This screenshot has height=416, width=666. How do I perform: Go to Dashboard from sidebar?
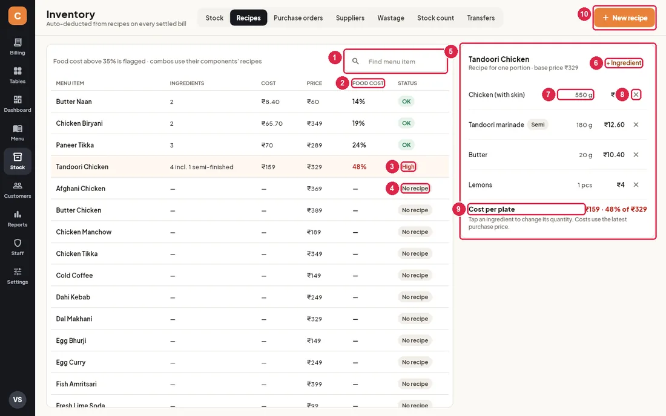click(x=18, y=104)
